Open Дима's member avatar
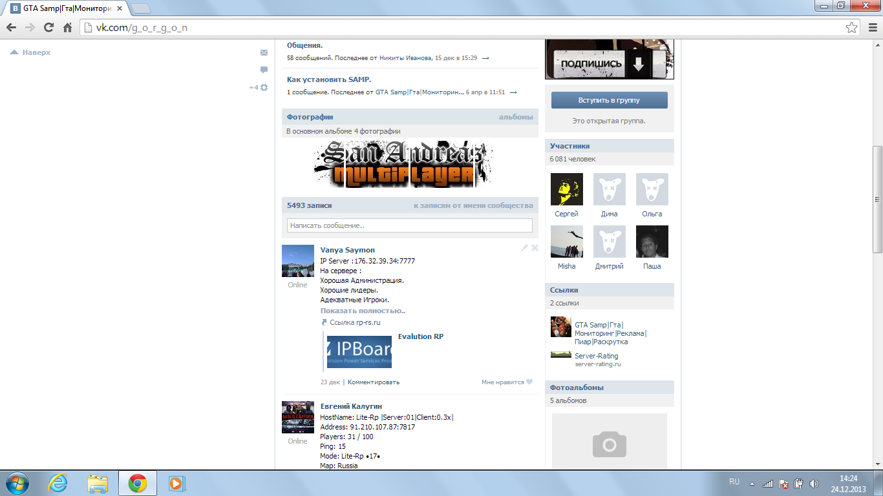The width and height of the screenshot is (883, 496). pyautogui.click(x=610, y=189)
